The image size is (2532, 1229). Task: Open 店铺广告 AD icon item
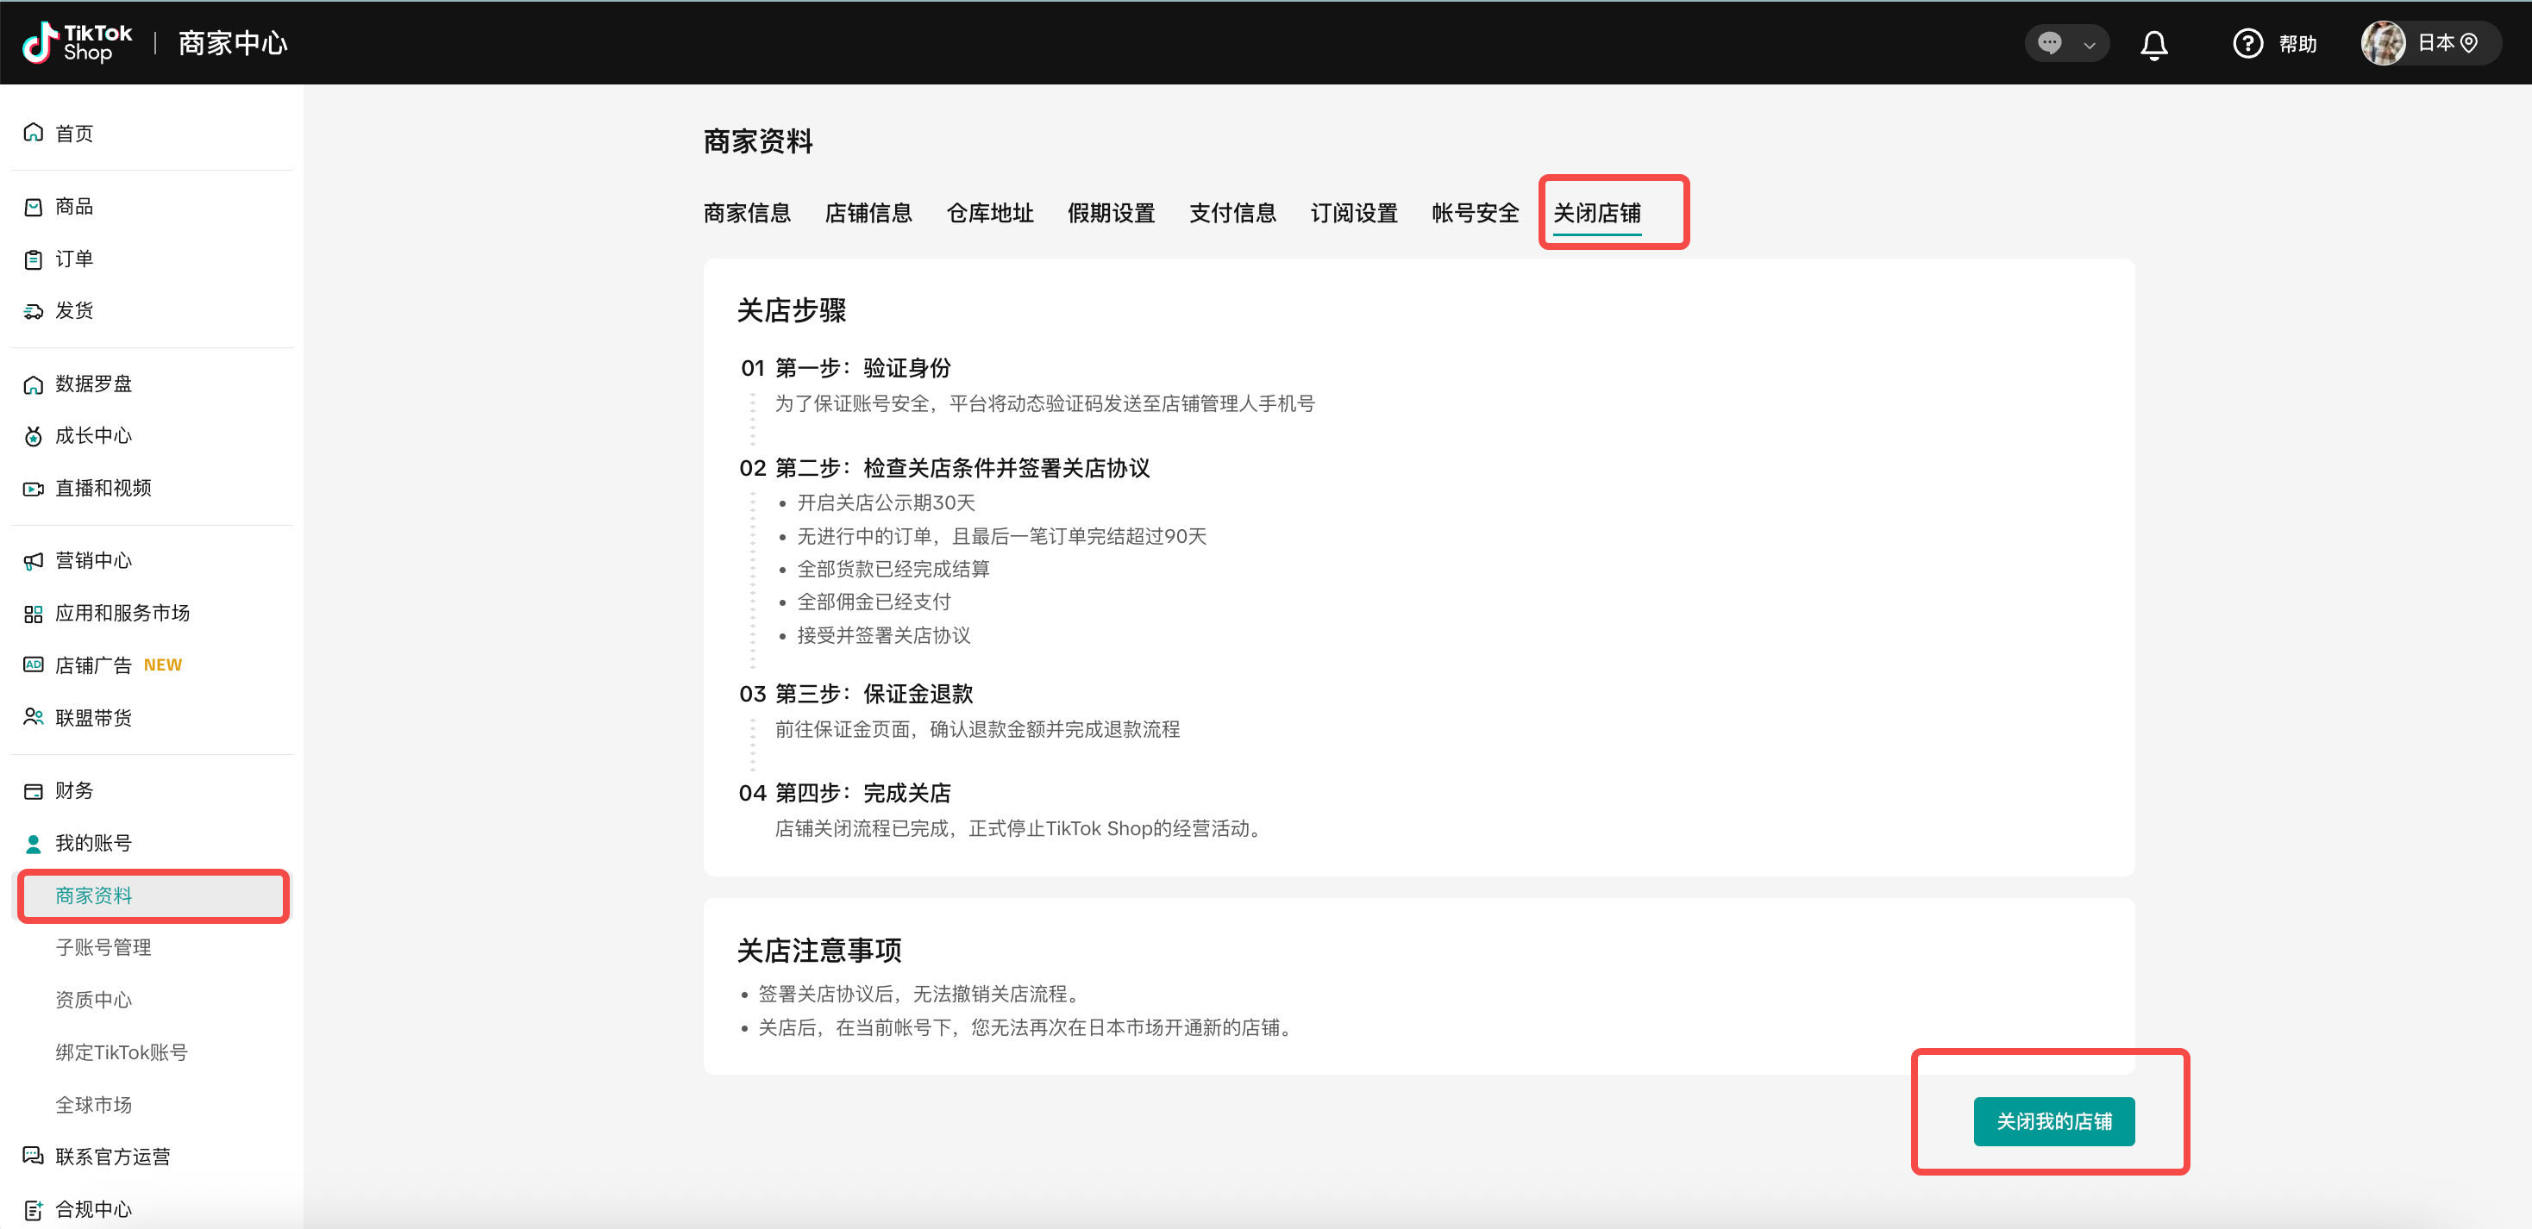(34, 665)
